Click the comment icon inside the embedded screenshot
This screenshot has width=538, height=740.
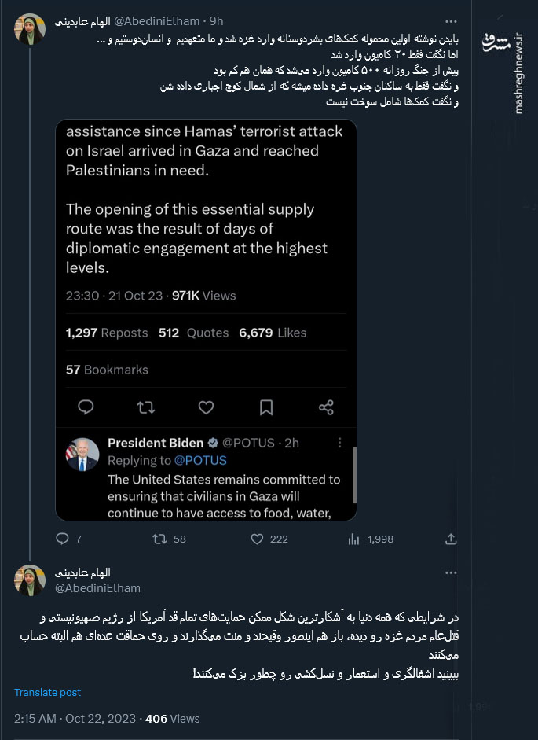[86, 407]
